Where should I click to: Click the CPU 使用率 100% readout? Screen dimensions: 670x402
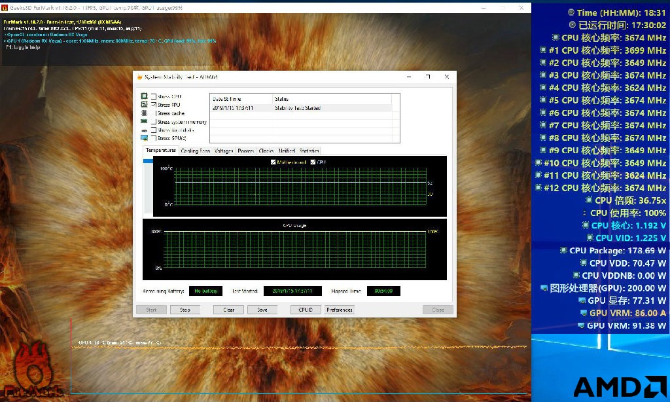tap(628, 213)
